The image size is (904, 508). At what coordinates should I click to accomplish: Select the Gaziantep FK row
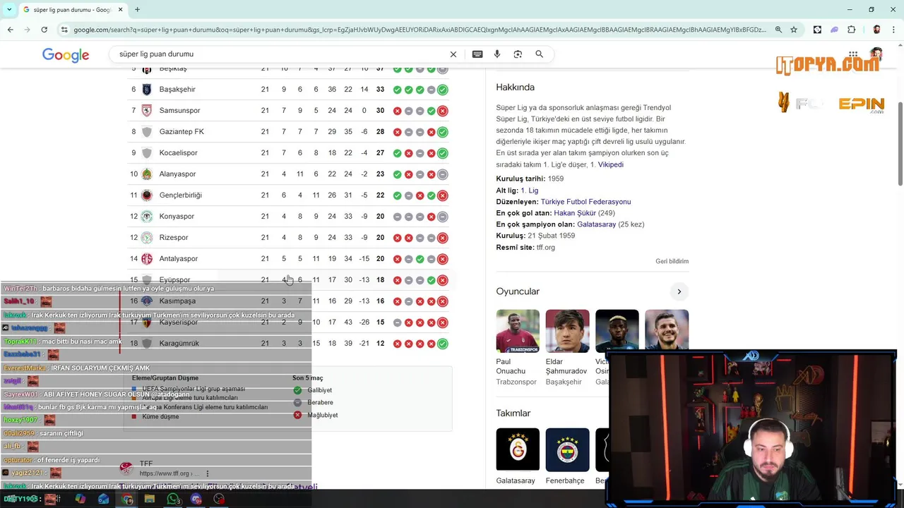coord(288,132)
